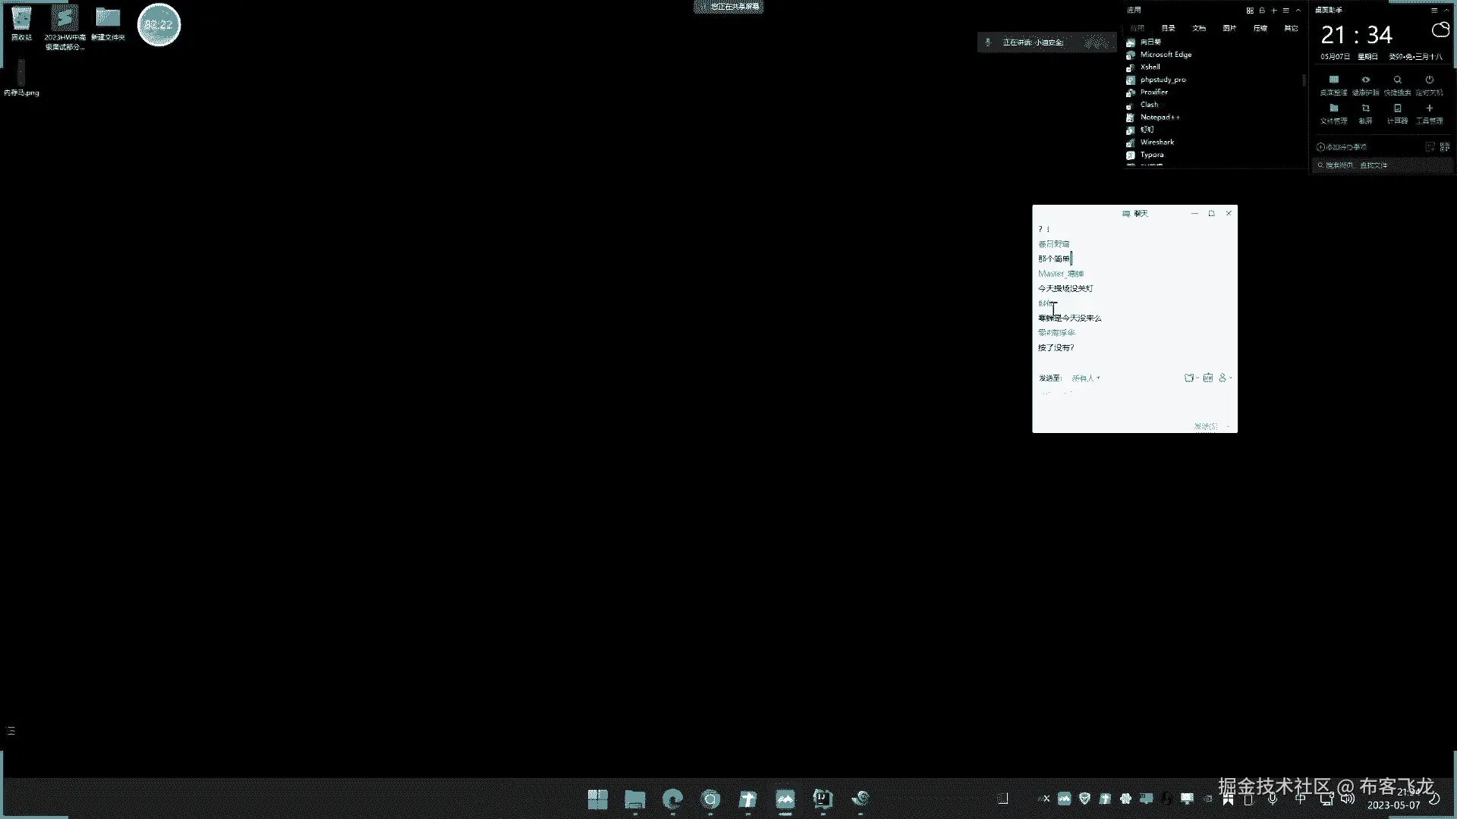Image resolution: width=1457 pixels, height=819 pixels.
Task: Launch Proxifier from the app panel
Action: coord(1153,93)
